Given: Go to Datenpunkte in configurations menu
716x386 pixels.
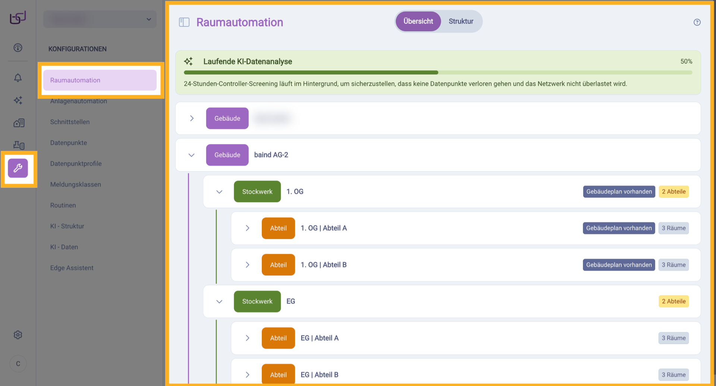Looking at the screenshot, I should coord(69,143).
